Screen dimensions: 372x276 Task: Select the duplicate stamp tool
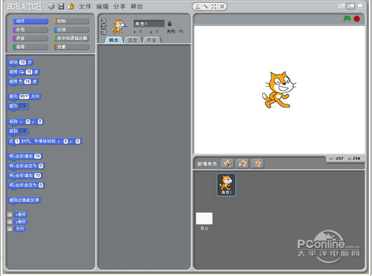click(197, 7)
